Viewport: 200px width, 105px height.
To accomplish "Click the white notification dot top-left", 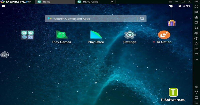I will coord(3,6).
